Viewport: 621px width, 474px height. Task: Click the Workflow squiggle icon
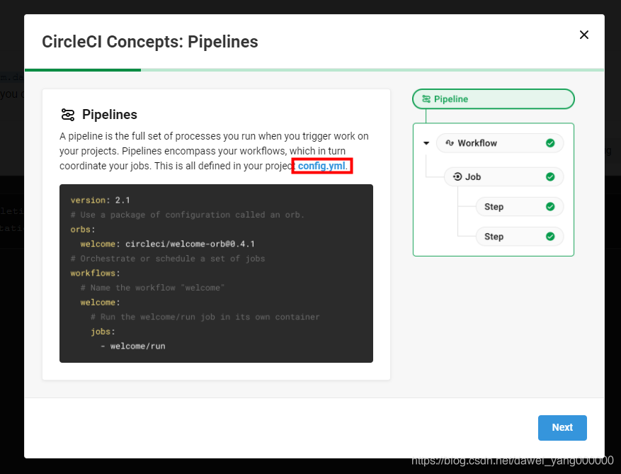point(450,142)
